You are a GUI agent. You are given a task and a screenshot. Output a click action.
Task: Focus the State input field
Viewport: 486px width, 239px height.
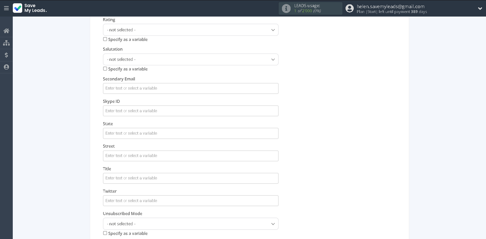pos(191,133)
